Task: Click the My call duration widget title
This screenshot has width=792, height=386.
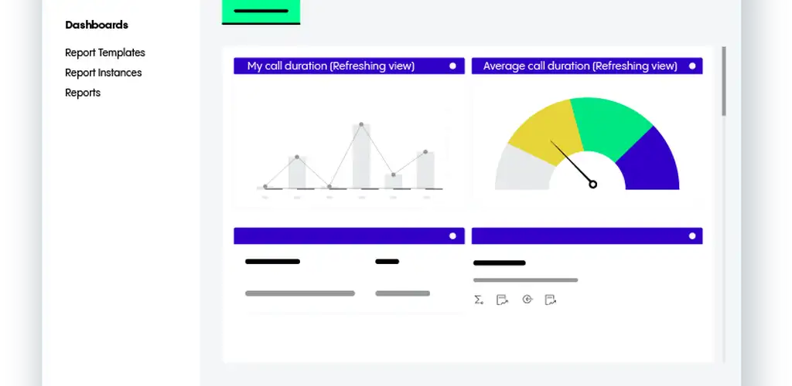Action: click(330, 66)
